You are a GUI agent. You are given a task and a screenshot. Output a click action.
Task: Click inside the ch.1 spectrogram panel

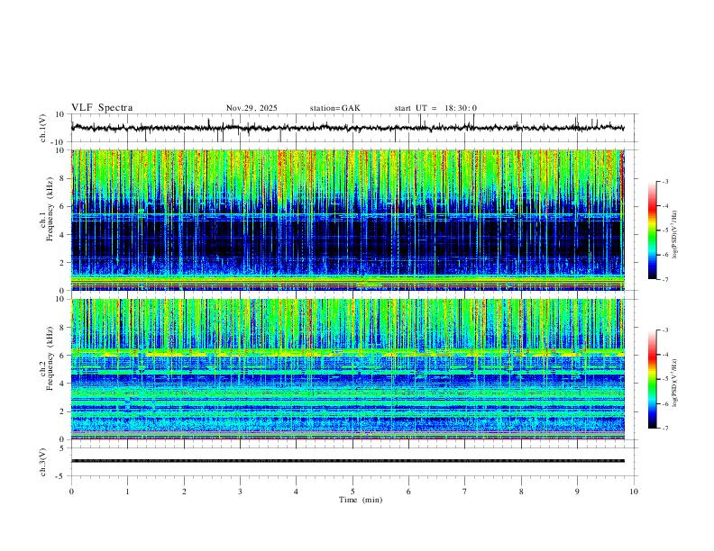click(x=348, y=220)
